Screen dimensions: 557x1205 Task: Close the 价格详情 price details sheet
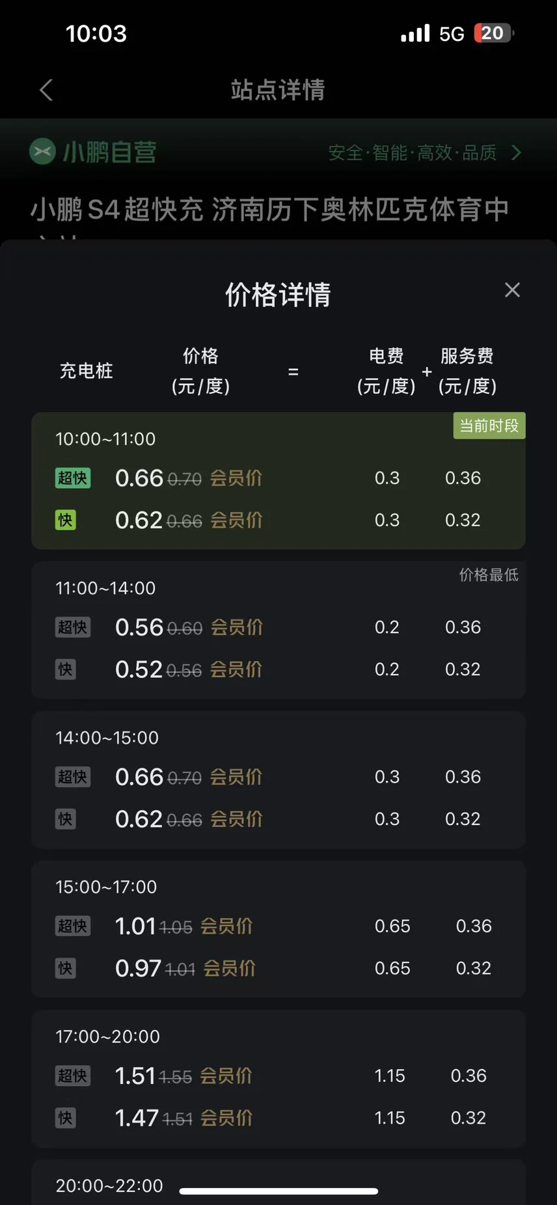pyautogui.click(x=512, y=290)
